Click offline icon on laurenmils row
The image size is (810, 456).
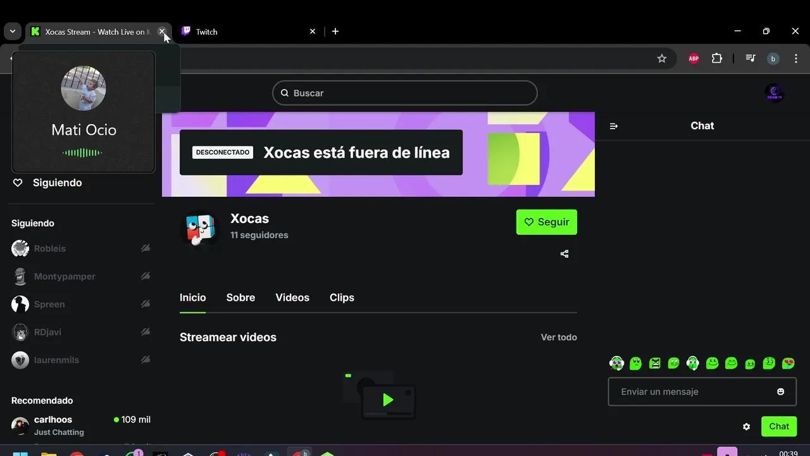146,360
